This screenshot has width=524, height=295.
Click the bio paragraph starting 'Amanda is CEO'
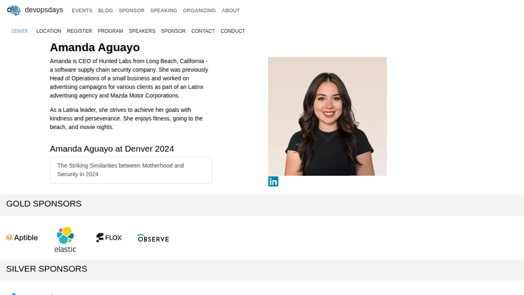(129, 78)
